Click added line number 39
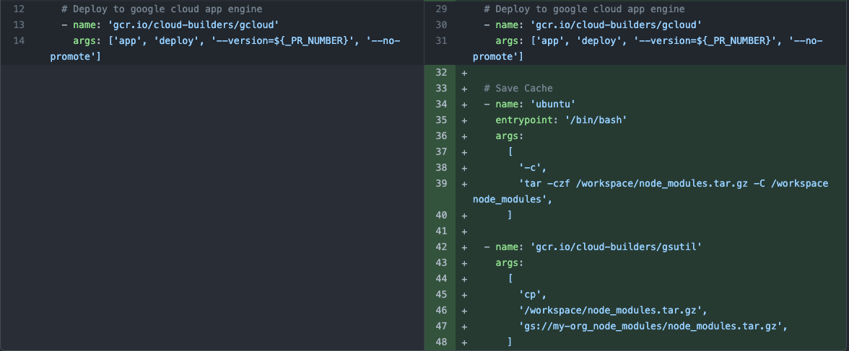The image size is (849, 351). [440, 183]
